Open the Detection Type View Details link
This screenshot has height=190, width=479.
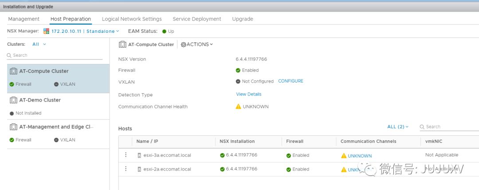coord(249,94)
